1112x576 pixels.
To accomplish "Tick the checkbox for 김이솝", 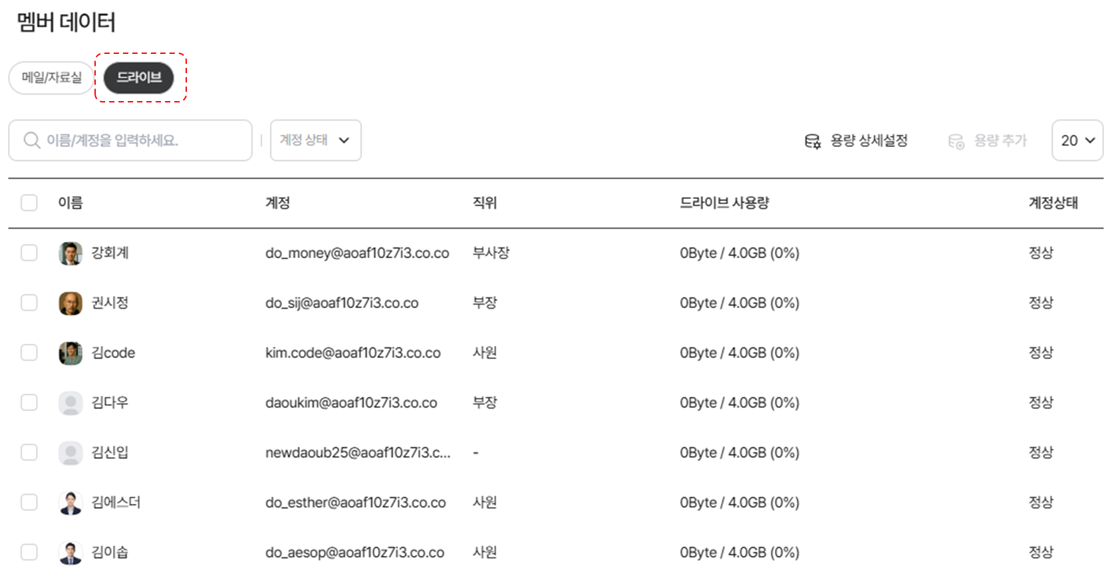I will point(29,552).
